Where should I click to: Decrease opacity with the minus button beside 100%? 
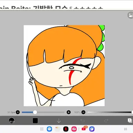[83, 112]
